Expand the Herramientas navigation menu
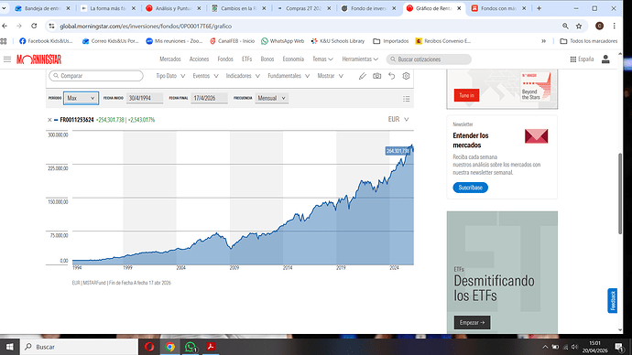 [360, 59]
